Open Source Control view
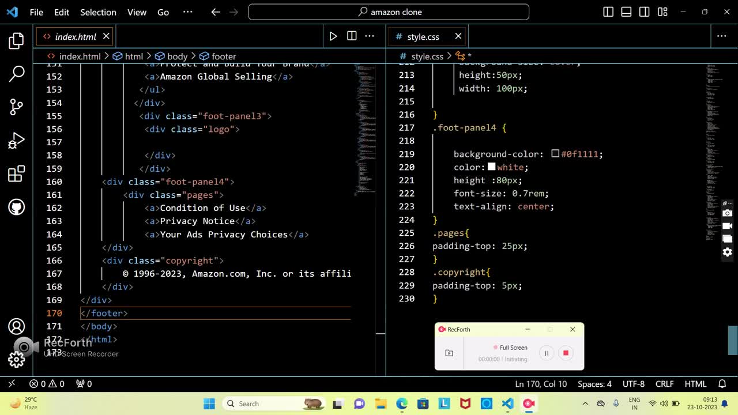Viewport: 738px width, 415px height. pyautogui.click(x=16, y=107)
